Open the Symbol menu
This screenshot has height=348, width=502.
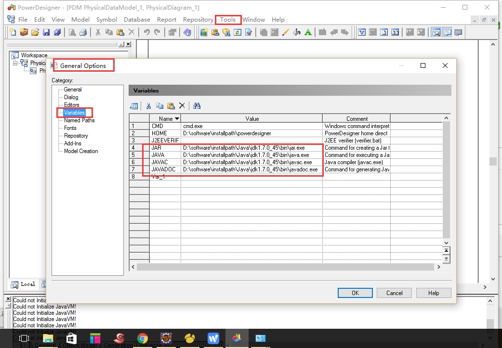pyautogui.click(x=106, y=20)
